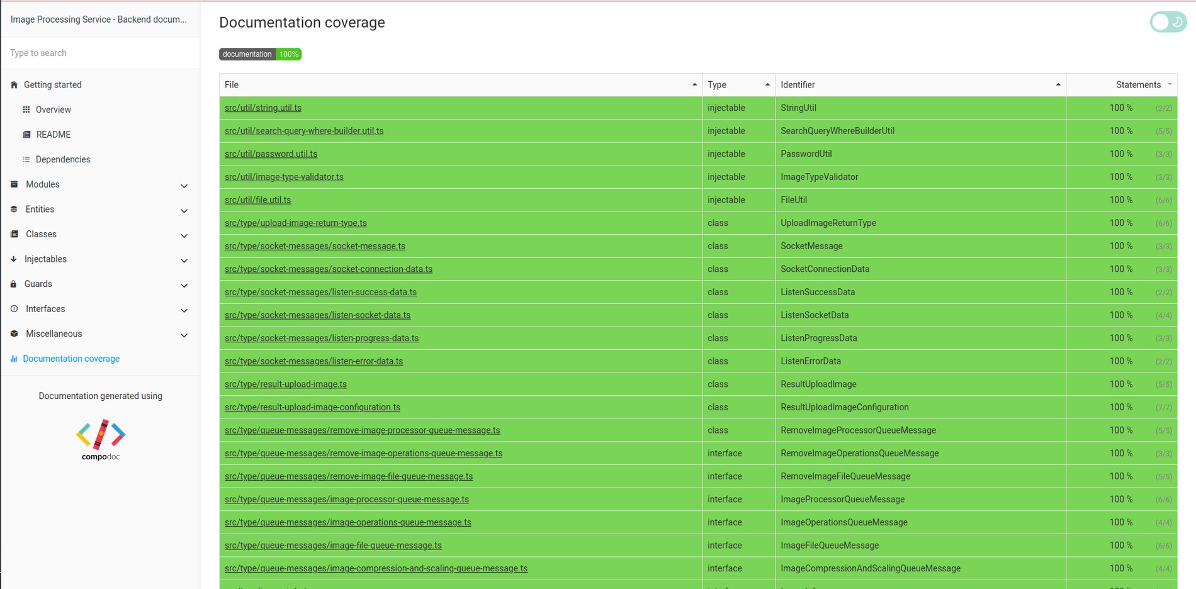The width and height of the screenshot is (1196, 589).
Task: Click the ResultUploadImageConfiguration identifier cell
Action: click(x=920, y=407)
